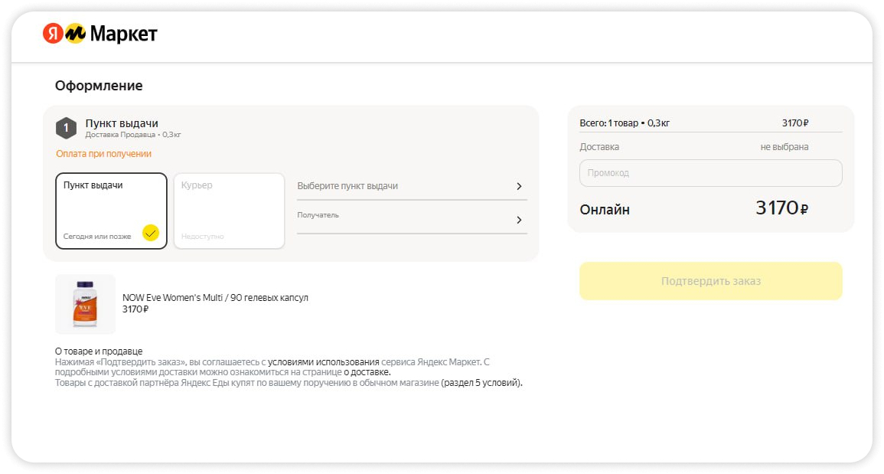Click the red Yandex 'Я' logo icon
Image resolution: width=884 pixels, height=474 pixels.
pyautogui.click(x=53, y=34)
